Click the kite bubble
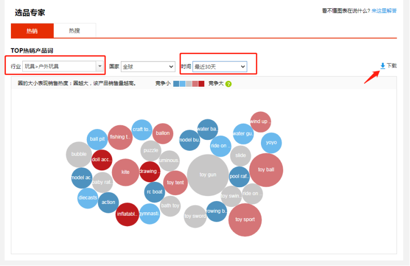 coord(125,172)
